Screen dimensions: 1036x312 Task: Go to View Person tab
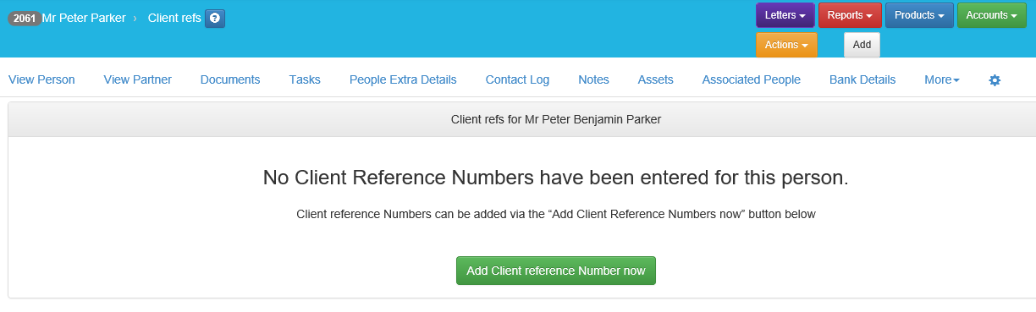(41, 80)
